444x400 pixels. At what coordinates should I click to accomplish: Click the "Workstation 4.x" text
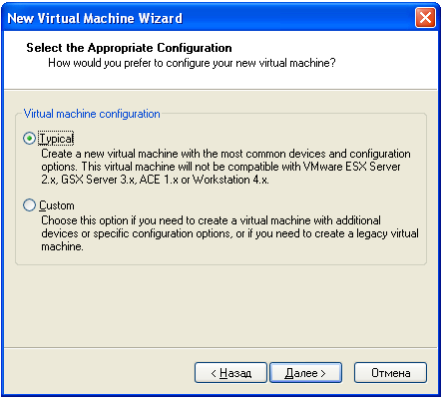[x=230, y=180]
